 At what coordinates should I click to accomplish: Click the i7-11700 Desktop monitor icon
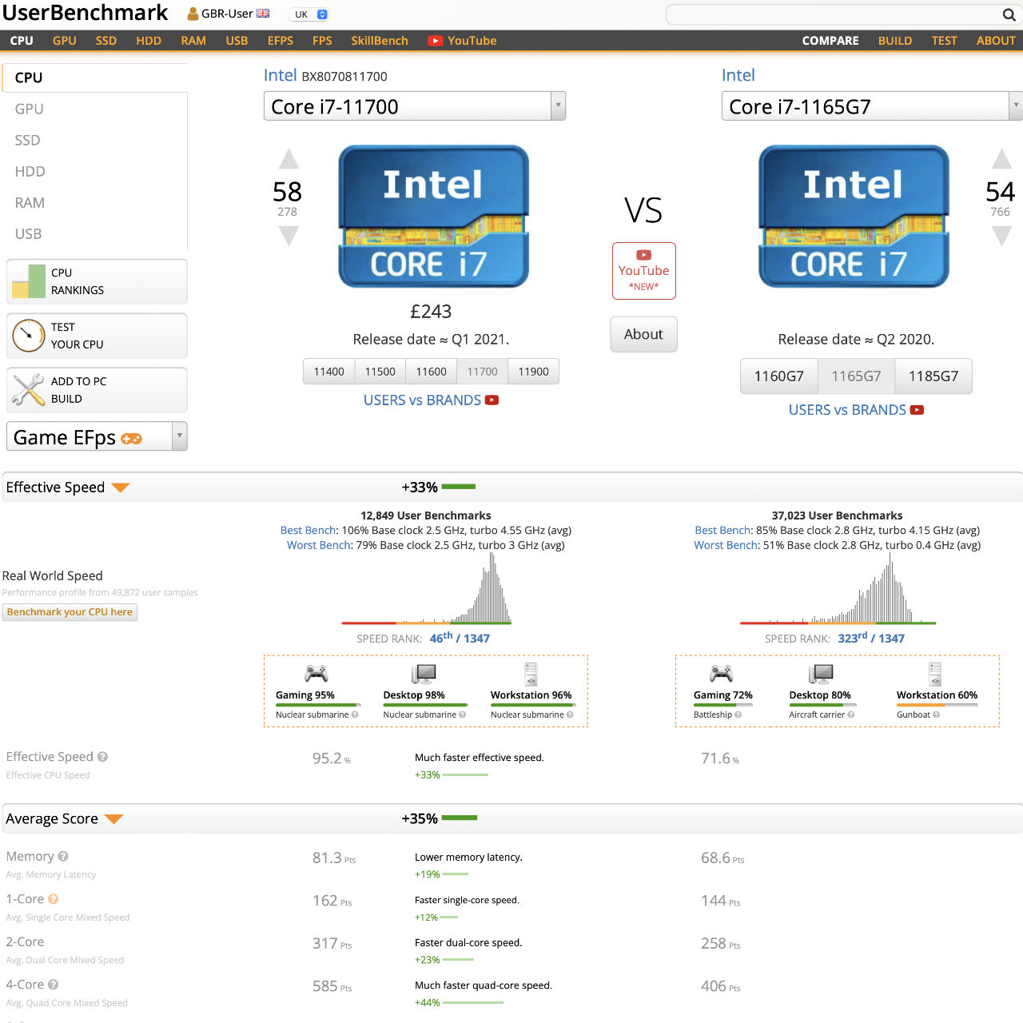click(x=424, y=674)
